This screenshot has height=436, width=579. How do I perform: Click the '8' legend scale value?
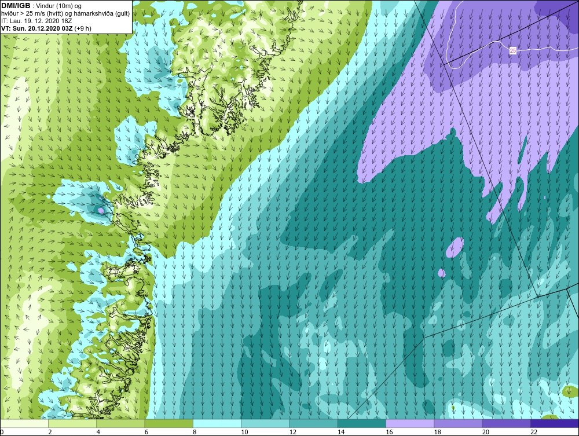pos(195,433)
